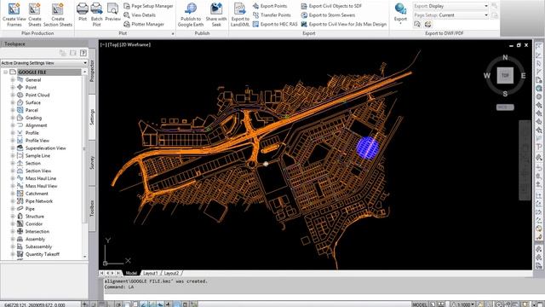Choose Export to Civil View for 3ds Max Design

344,24
